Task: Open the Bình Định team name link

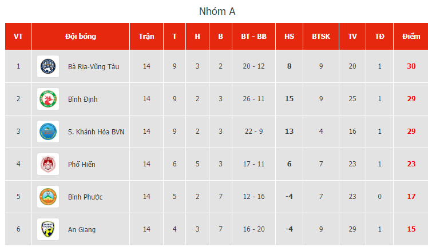Action: (x=83, y=99)
